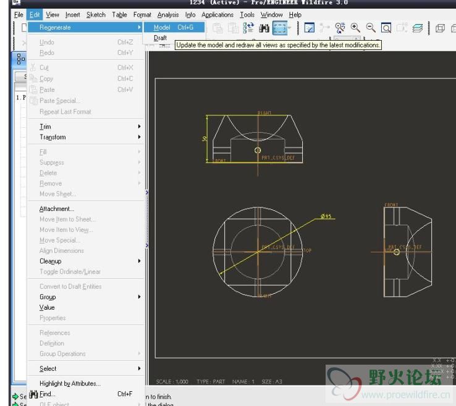Click the Zoom Out magnifier icon
Screen dimensions: 456x406
[371, 28]
